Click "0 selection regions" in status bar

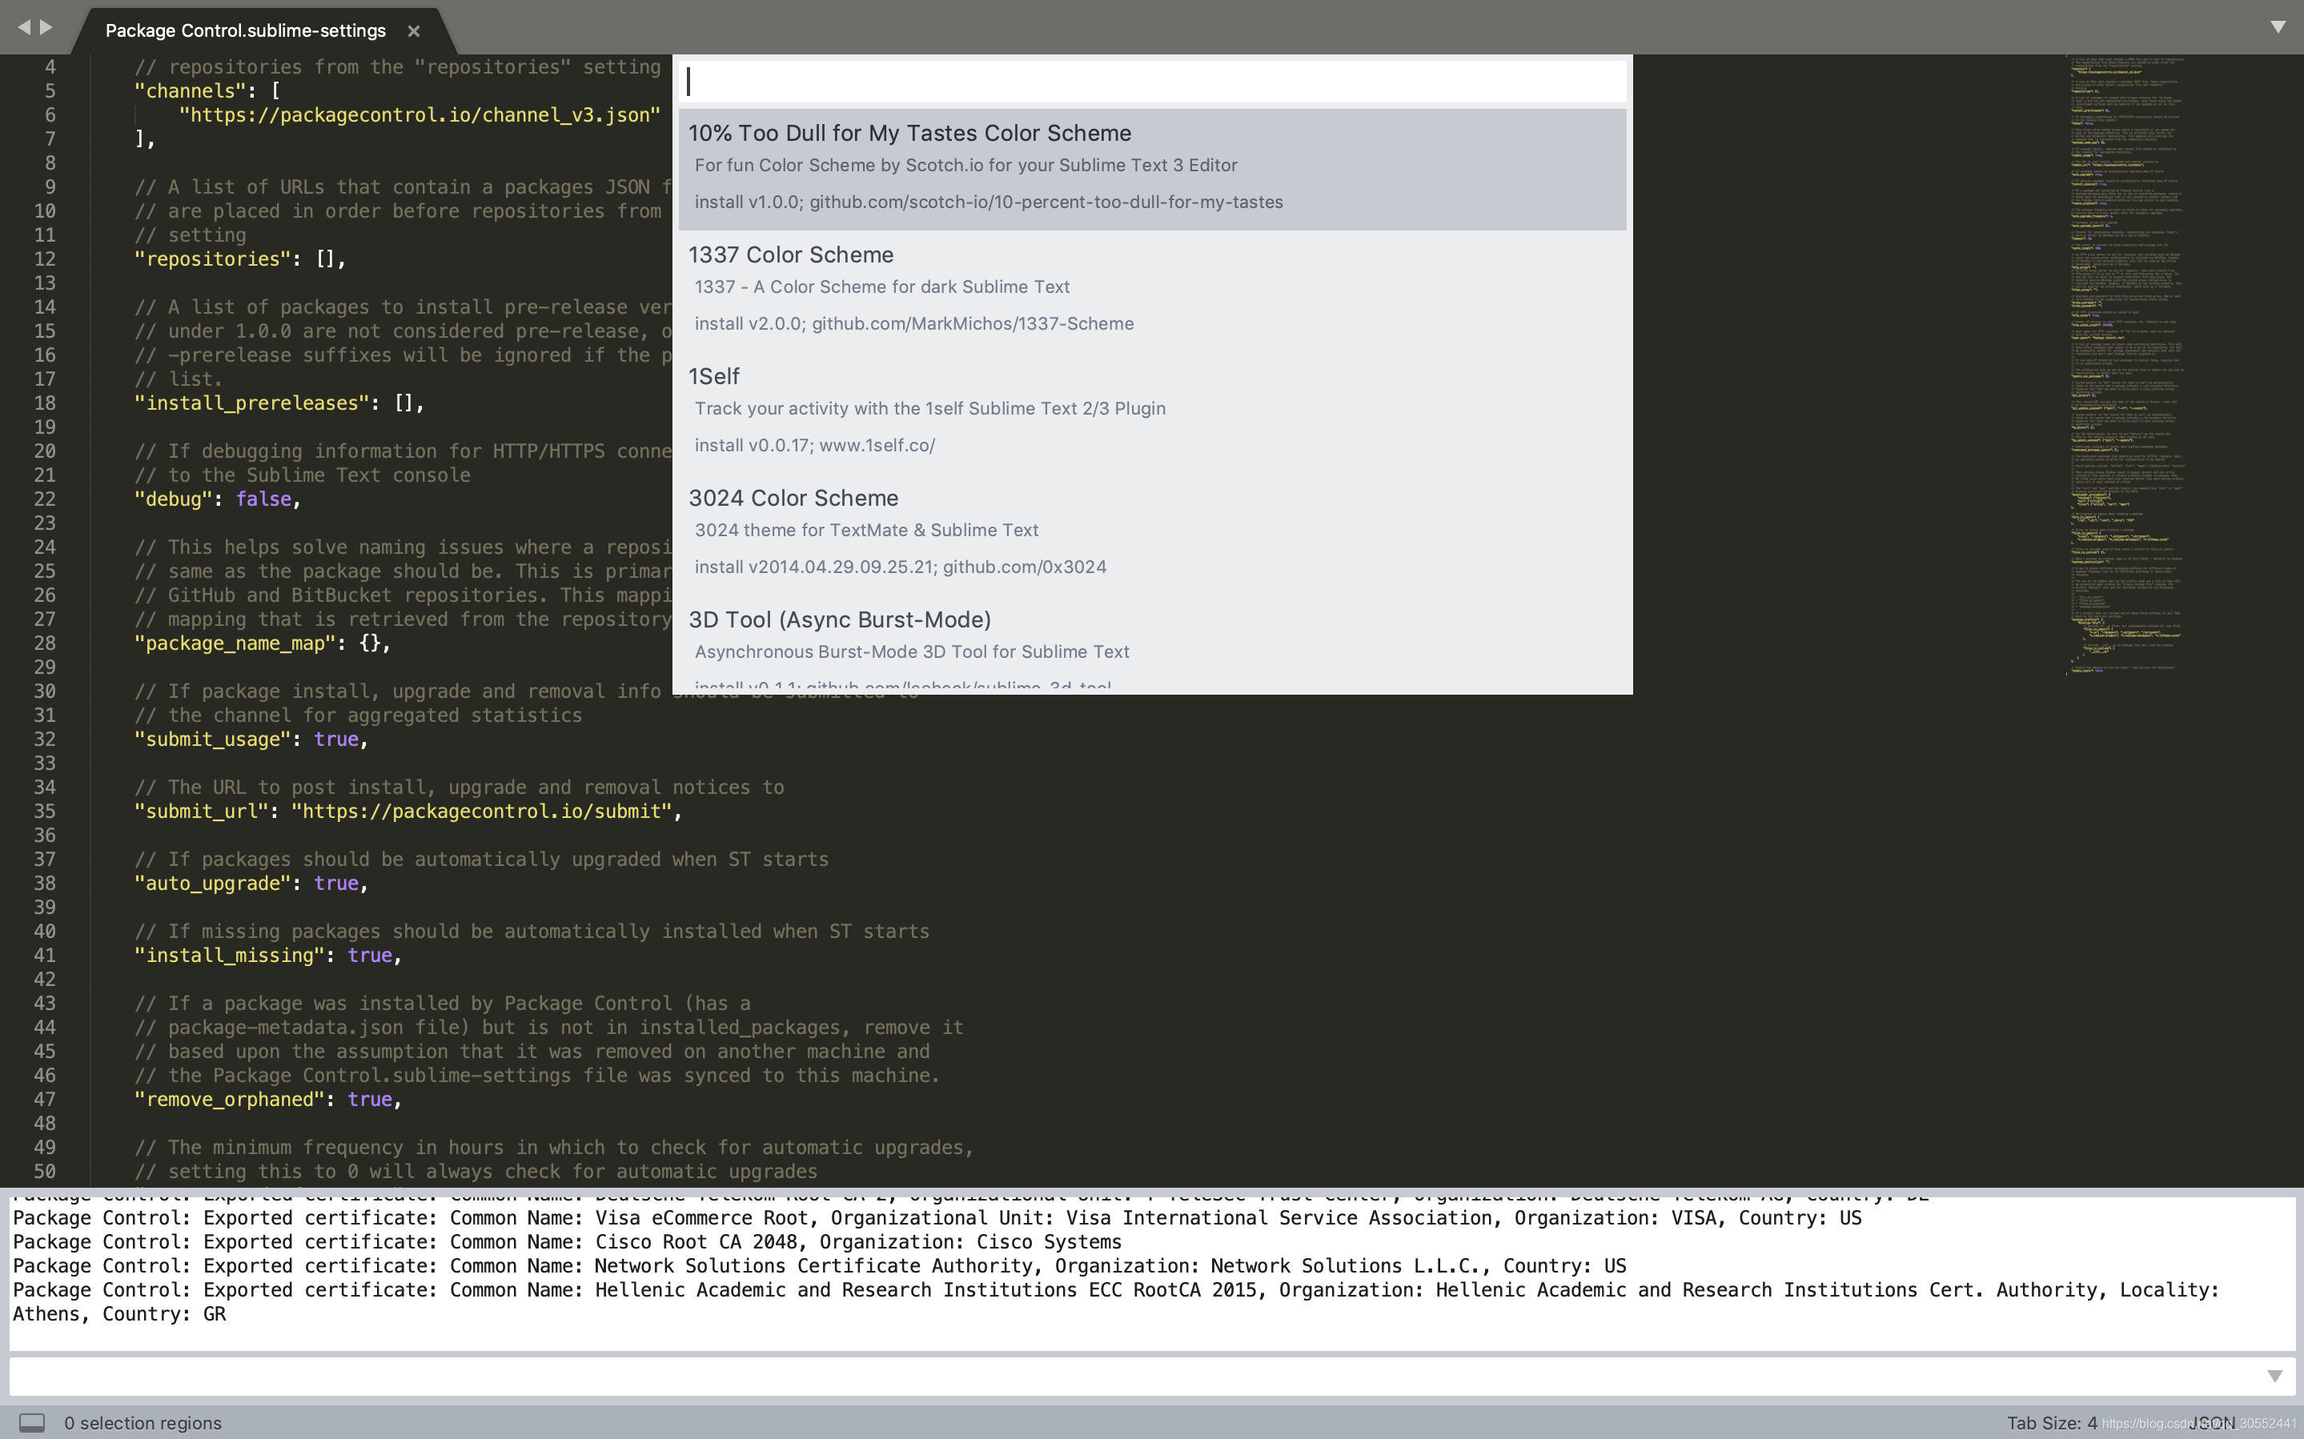tap(142, 1423)
